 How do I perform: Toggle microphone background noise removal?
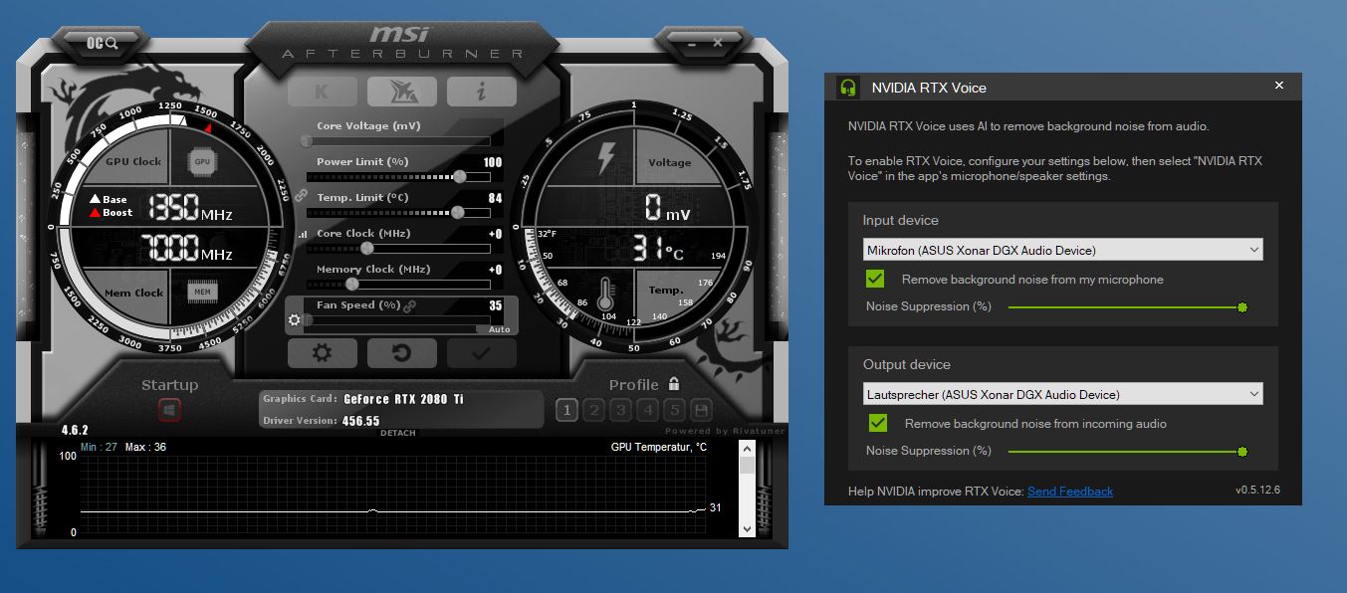874,279
